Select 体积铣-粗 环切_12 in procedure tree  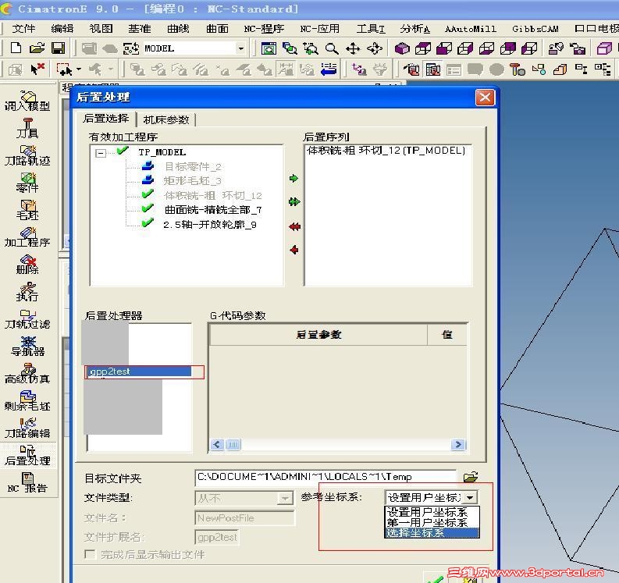(213, 195)
